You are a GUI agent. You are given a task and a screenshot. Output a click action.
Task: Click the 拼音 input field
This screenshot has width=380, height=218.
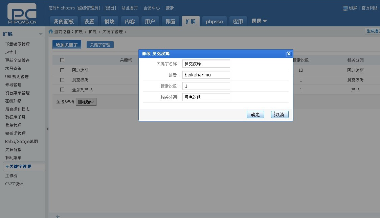click(206, 75)
